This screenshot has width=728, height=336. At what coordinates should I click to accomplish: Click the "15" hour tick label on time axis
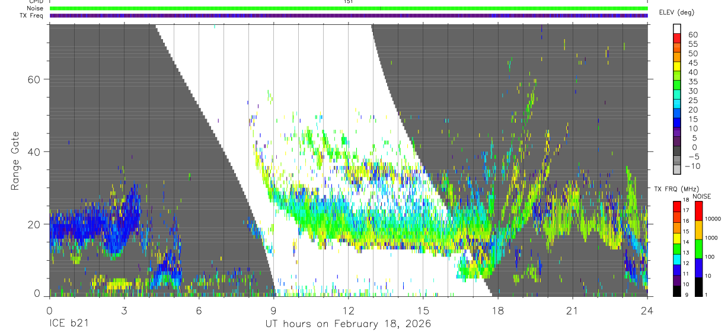(x=423, y=311)
